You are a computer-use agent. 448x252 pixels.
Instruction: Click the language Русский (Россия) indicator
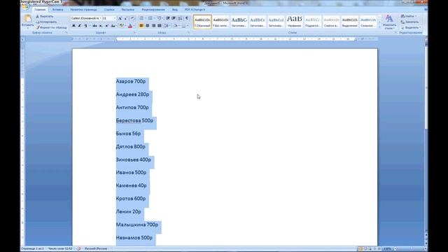96,248
